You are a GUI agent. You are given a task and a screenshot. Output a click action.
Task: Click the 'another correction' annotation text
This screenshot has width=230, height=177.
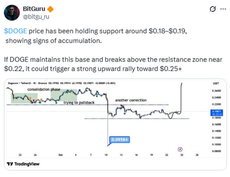pyautogui.click(x=131, y=100)
